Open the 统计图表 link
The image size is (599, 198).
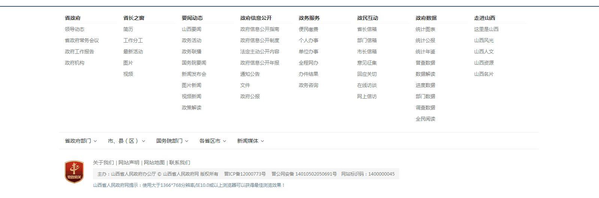point(425,29)
